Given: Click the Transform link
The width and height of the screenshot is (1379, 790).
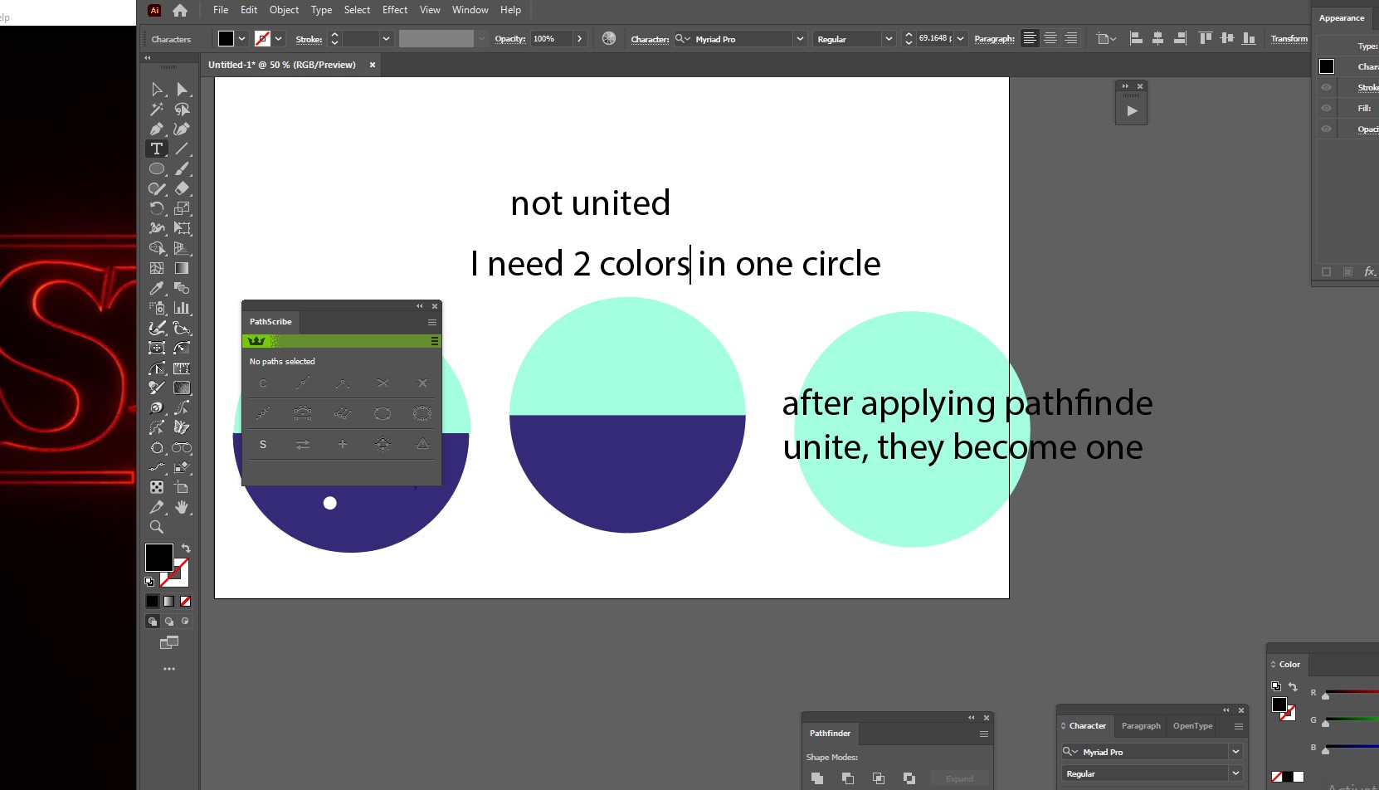Looking at the screenshot, I should tap(1289, 39).
